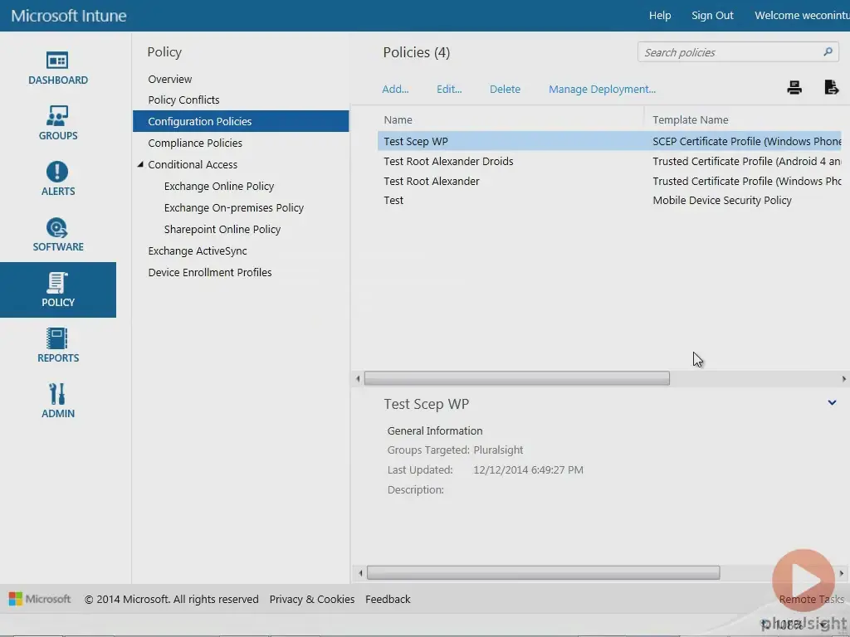Go to Policy Conflicts
The height and width of the screenshot is (637, 850).
click(183, 100)
